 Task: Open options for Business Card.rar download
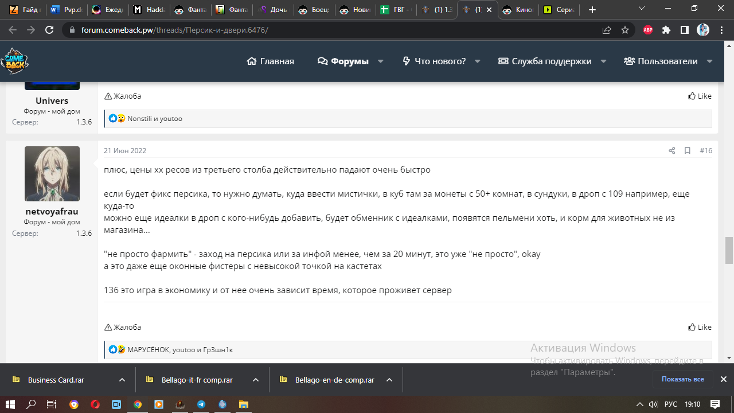point(122,380)
